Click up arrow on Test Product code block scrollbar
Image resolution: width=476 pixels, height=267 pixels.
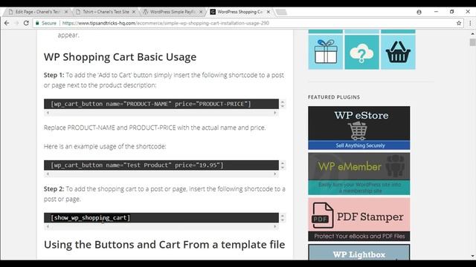pyautogui.click(x=283, y=163)
